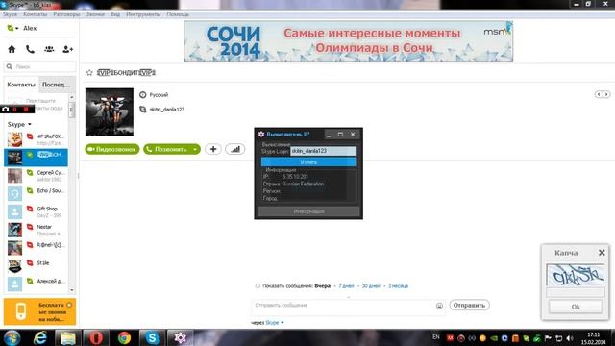Open the gear IP tool taskbar icon
The image size is (615, 346).
(180, 337)
